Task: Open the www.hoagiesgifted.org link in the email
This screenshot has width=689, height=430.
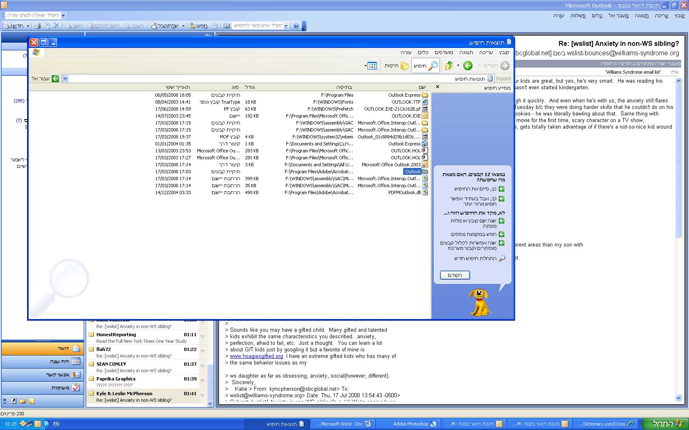Action: [256, 356]
